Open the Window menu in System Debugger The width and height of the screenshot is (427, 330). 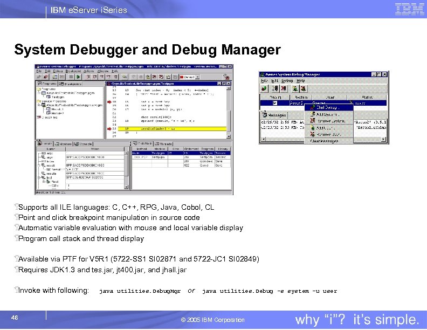pos(103,71)
